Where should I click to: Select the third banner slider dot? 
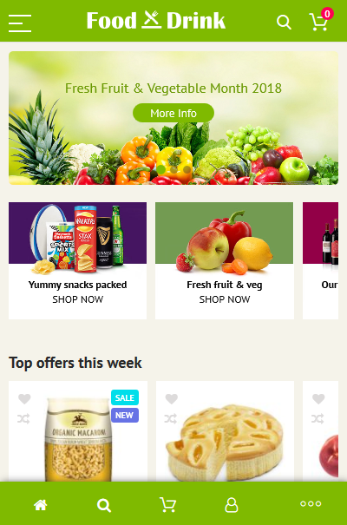187,169
